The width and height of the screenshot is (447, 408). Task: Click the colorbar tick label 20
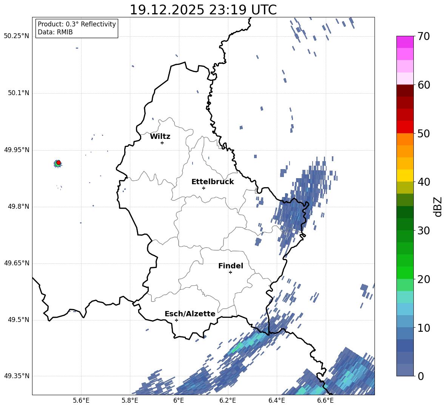[x=424, y=279]
